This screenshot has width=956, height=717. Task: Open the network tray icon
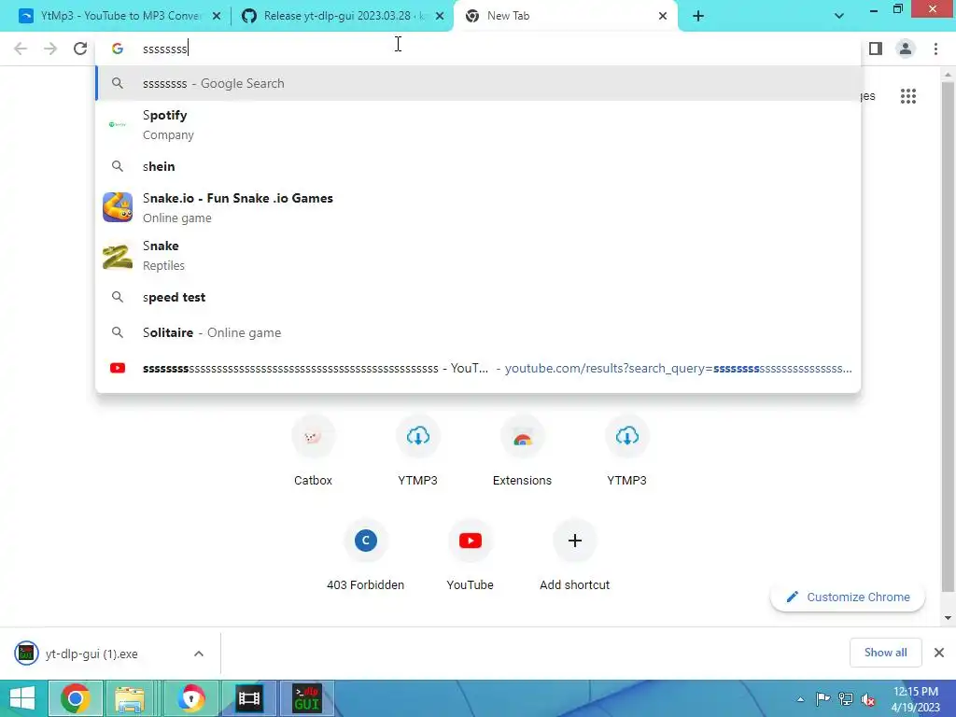(846, 699)
